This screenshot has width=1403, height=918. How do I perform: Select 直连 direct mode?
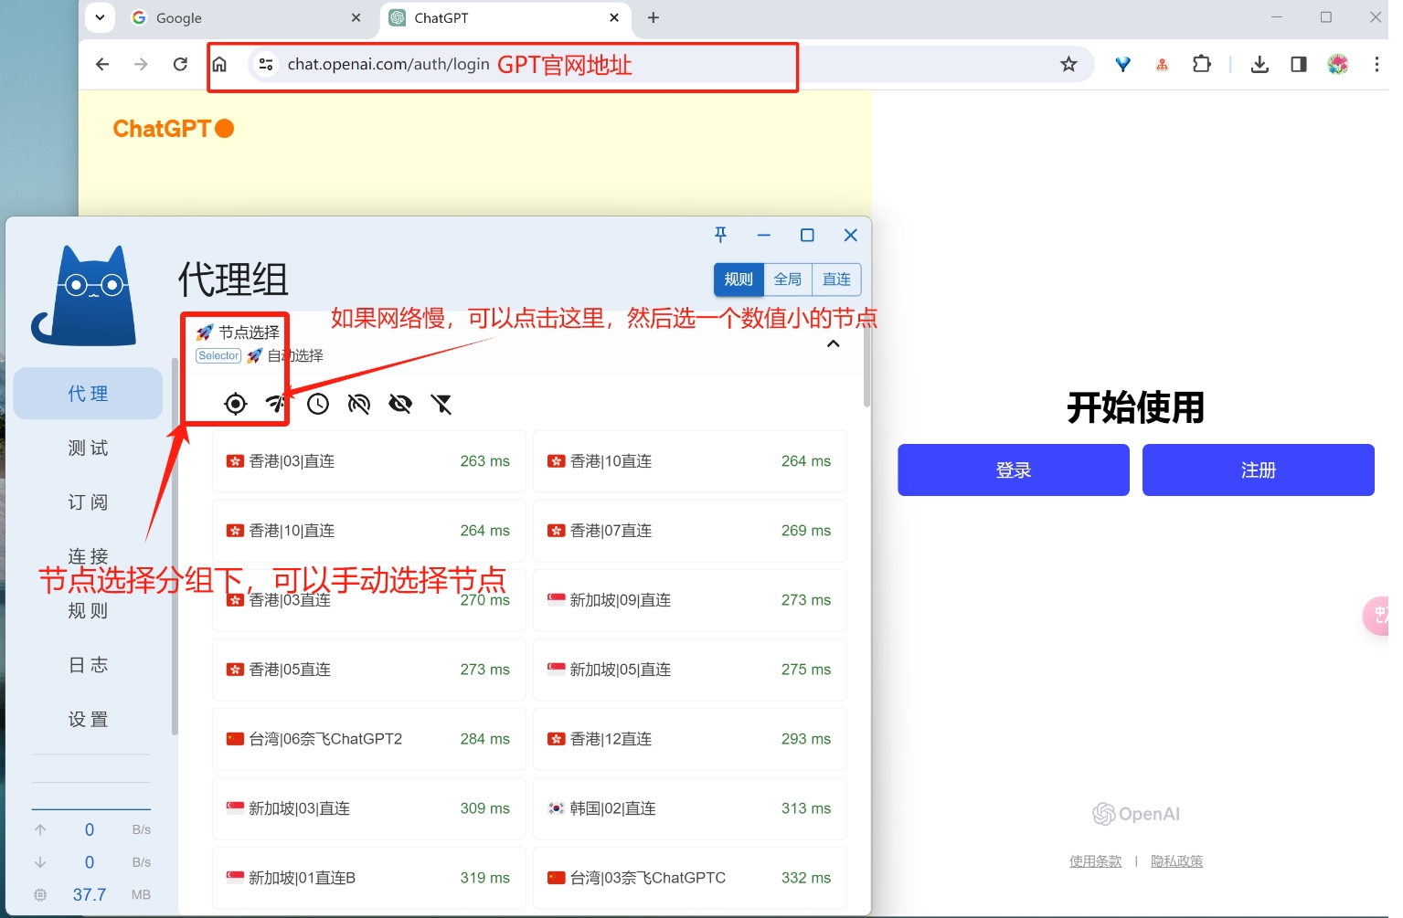836,280
